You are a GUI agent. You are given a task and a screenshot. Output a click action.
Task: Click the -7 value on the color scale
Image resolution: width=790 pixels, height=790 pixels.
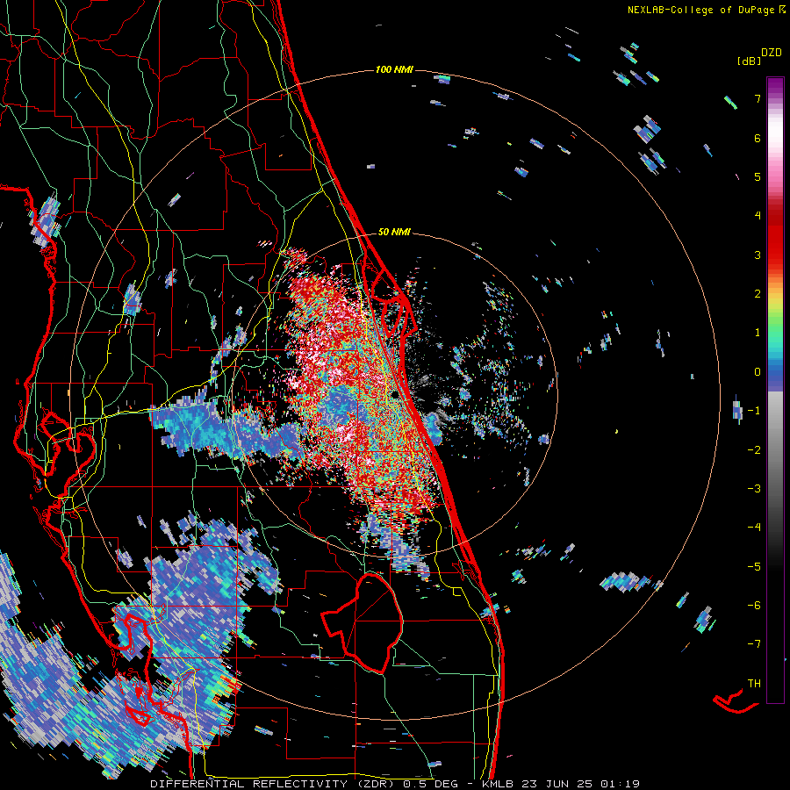coord(754,644)
